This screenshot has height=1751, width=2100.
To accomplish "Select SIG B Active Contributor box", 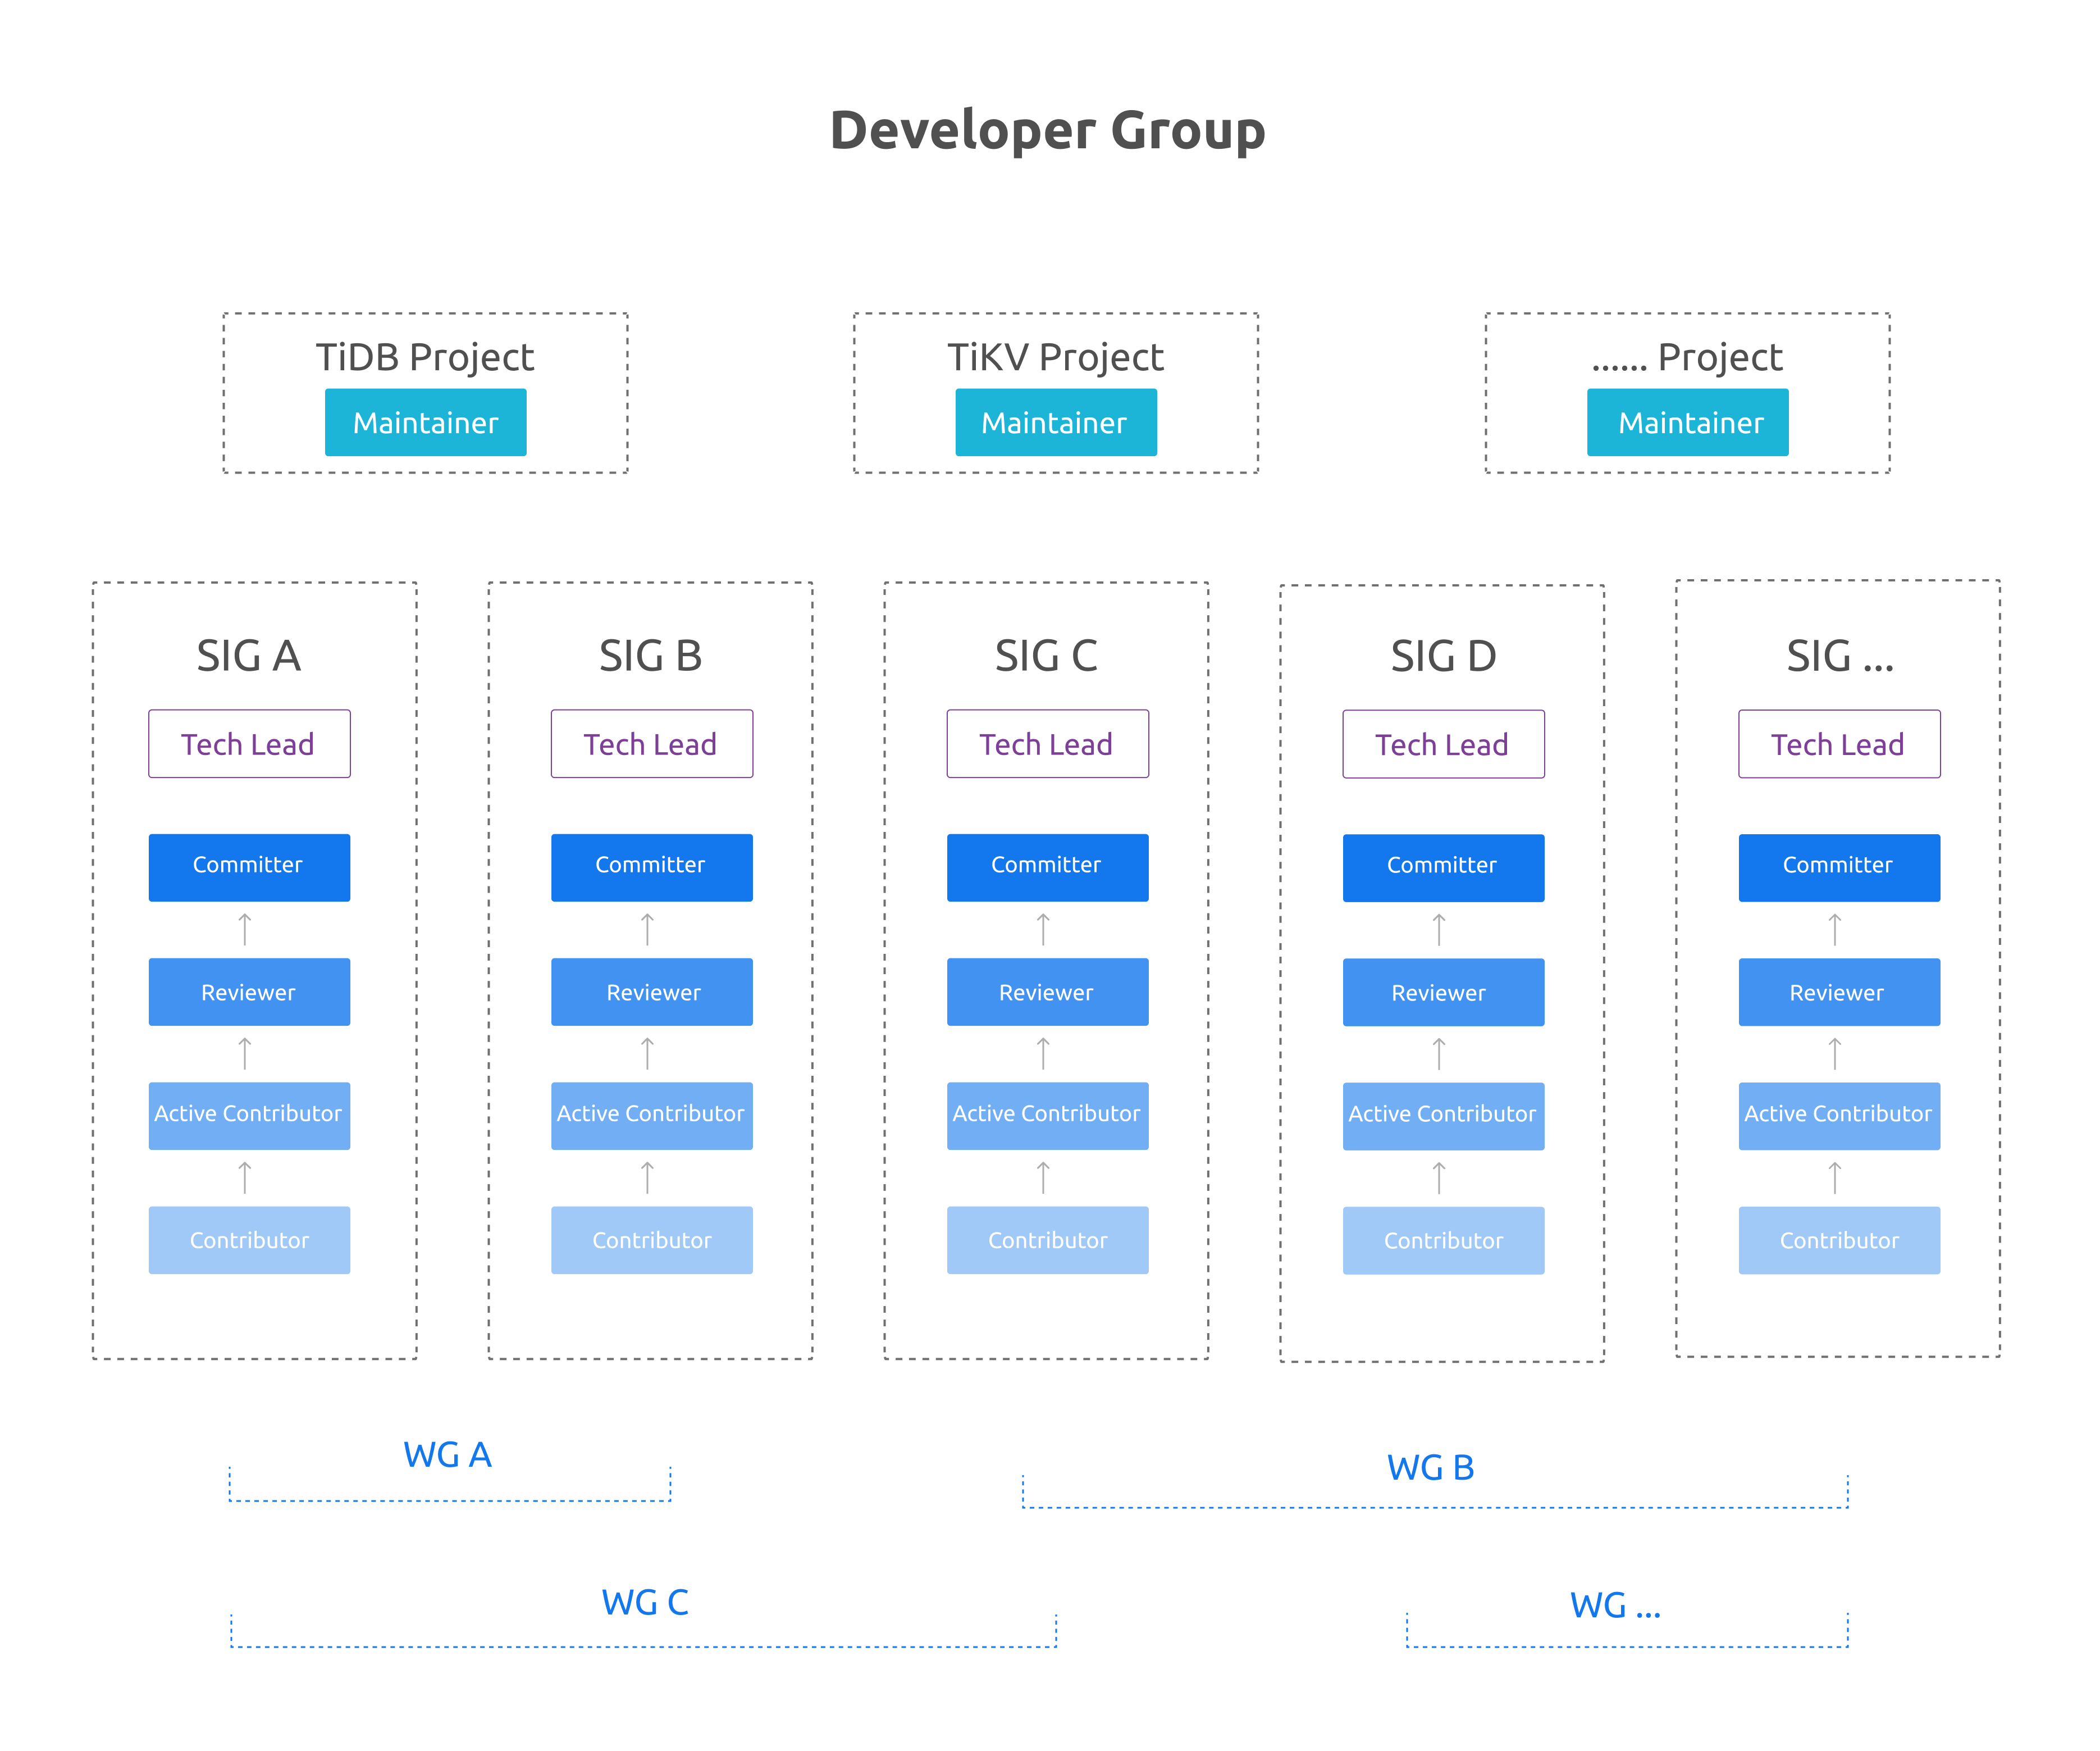I will [x=651, y=1115].
